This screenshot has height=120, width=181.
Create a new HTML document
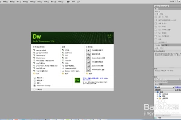tap(67, 50)
